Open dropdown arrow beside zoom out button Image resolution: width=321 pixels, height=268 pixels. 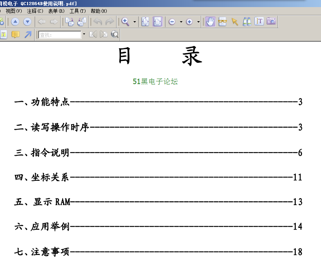181,22
